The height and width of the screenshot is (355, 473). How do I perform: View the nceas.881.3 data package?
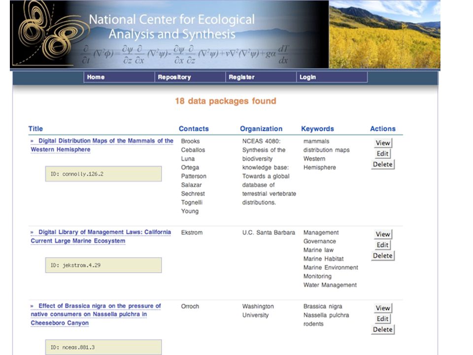click(x=383, y=308)
